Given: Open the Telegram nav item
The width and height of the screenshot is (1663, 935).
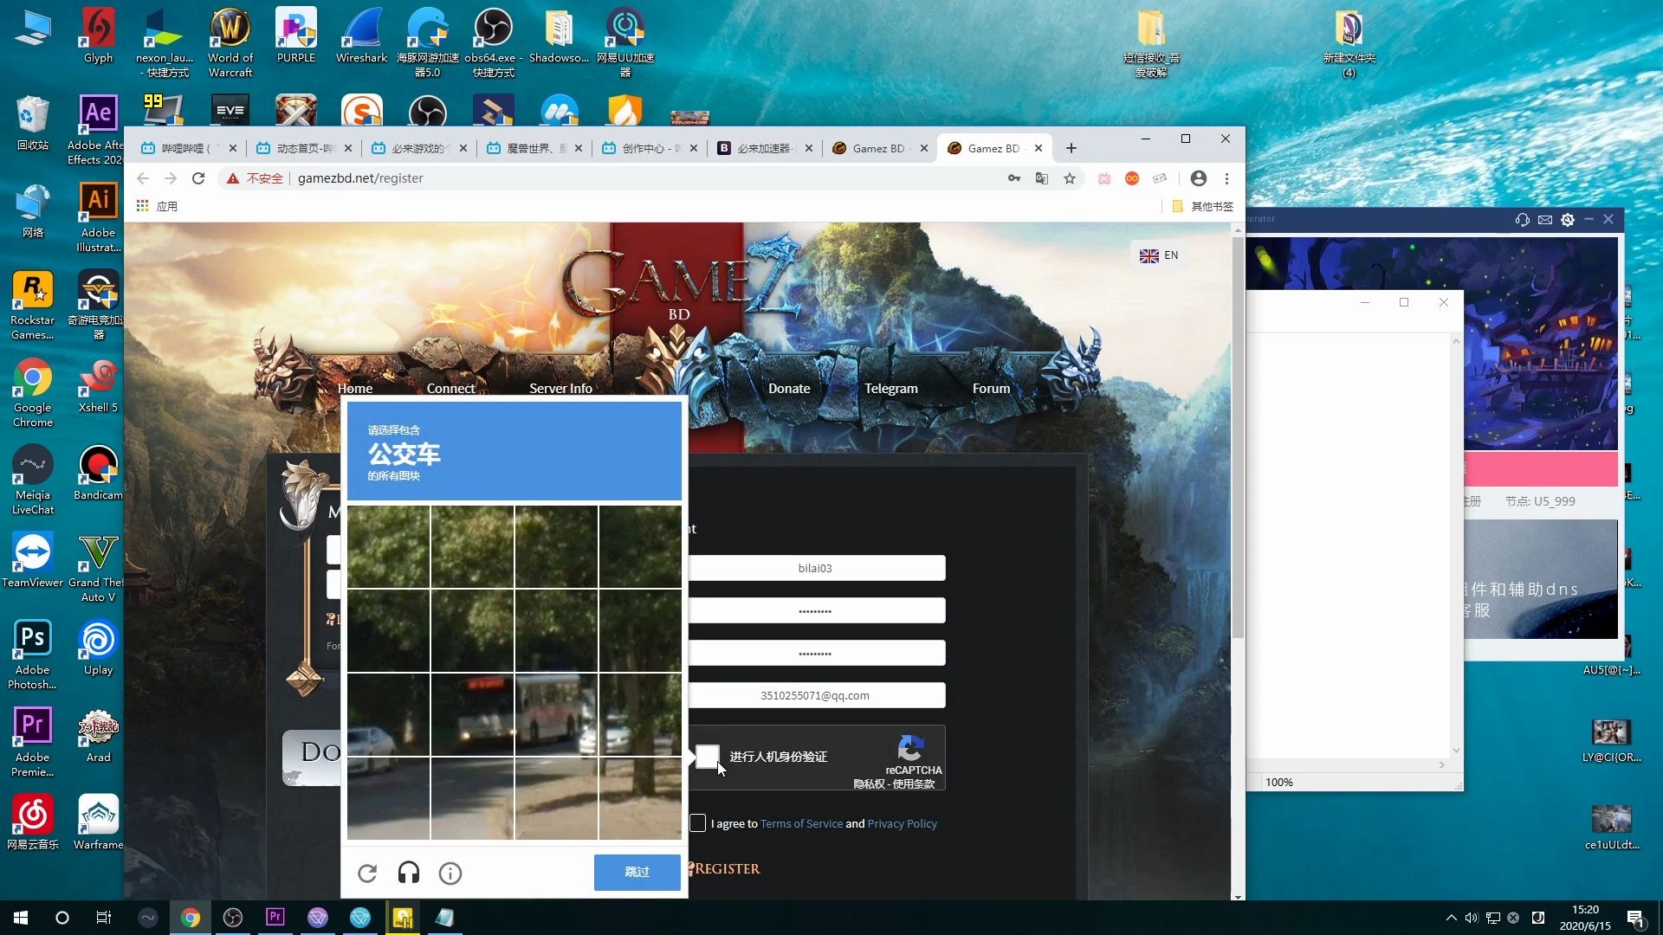Looking at the screenshot, I should click(891, 388).
